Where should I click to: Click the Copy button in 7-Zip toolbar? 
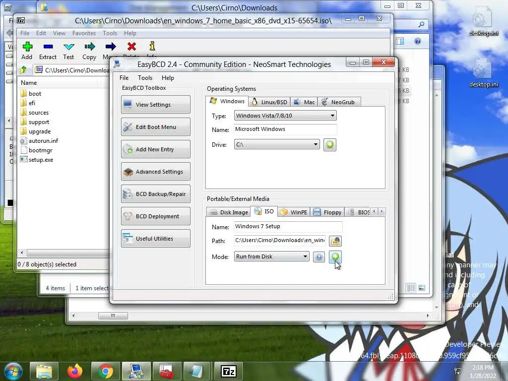coord(89,51)
